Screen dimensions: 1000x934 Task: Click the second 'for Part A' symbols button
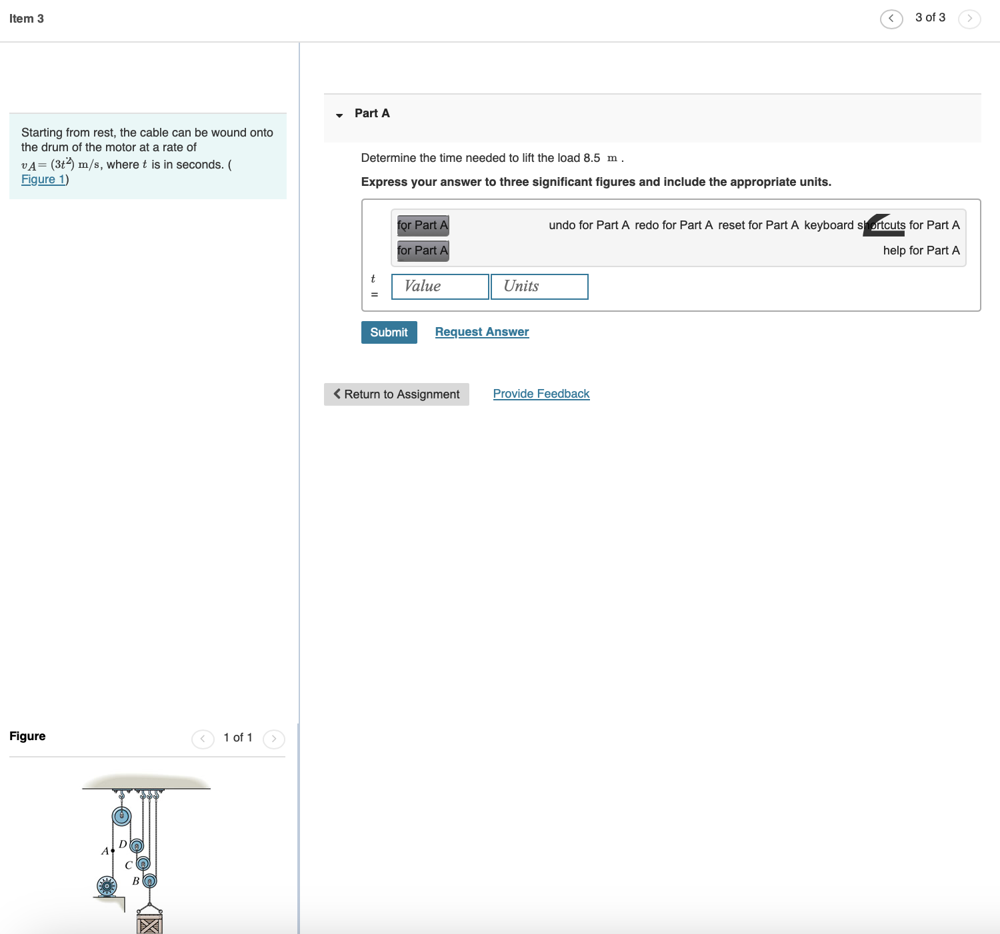pos(423,250)
